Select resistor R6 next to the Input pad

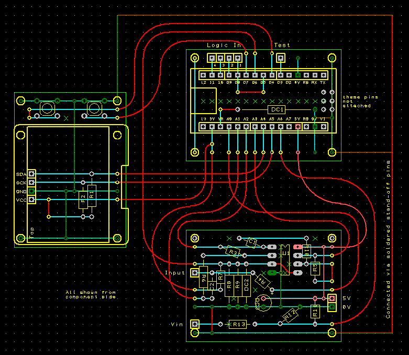click(203, 277)
